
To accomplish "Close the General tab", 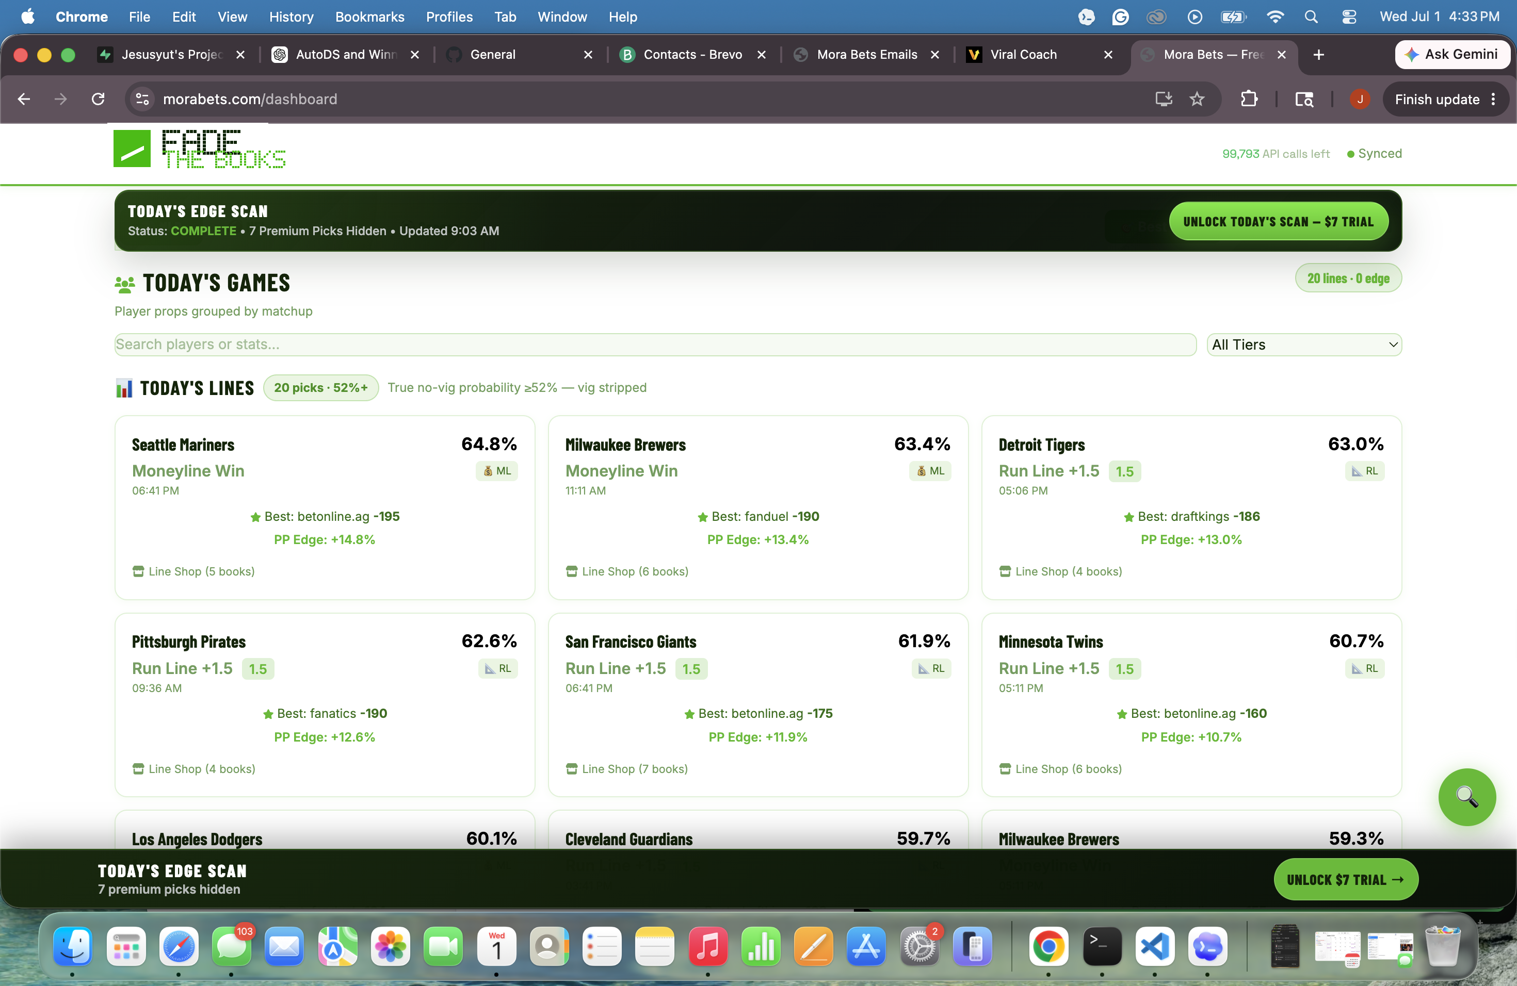I will pyautogui.click(x=588, y=55).
